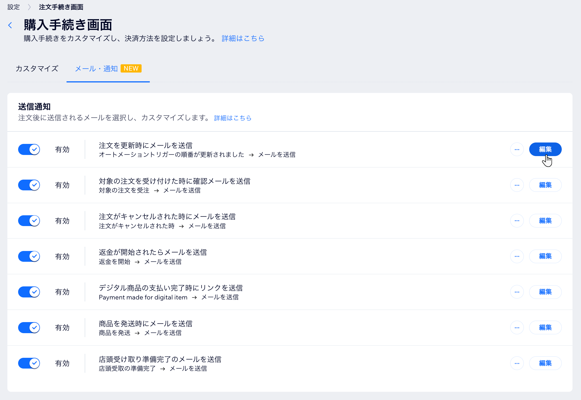Open the 詳細はこちら link under 購入手続き画面
Viewport: 581px width, 400px height.
242,39
